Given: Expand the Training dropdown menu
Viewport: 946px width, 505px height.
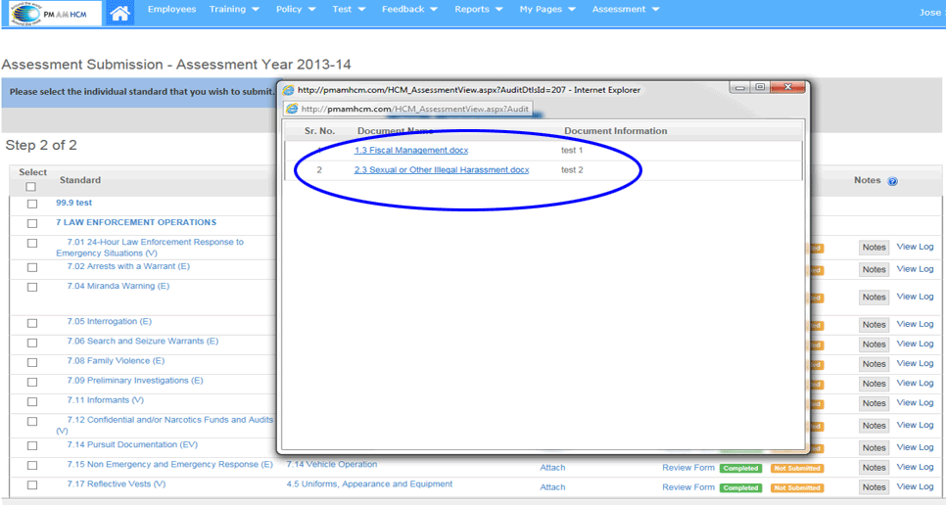Looking at the screenshot, I should (234, 10).
